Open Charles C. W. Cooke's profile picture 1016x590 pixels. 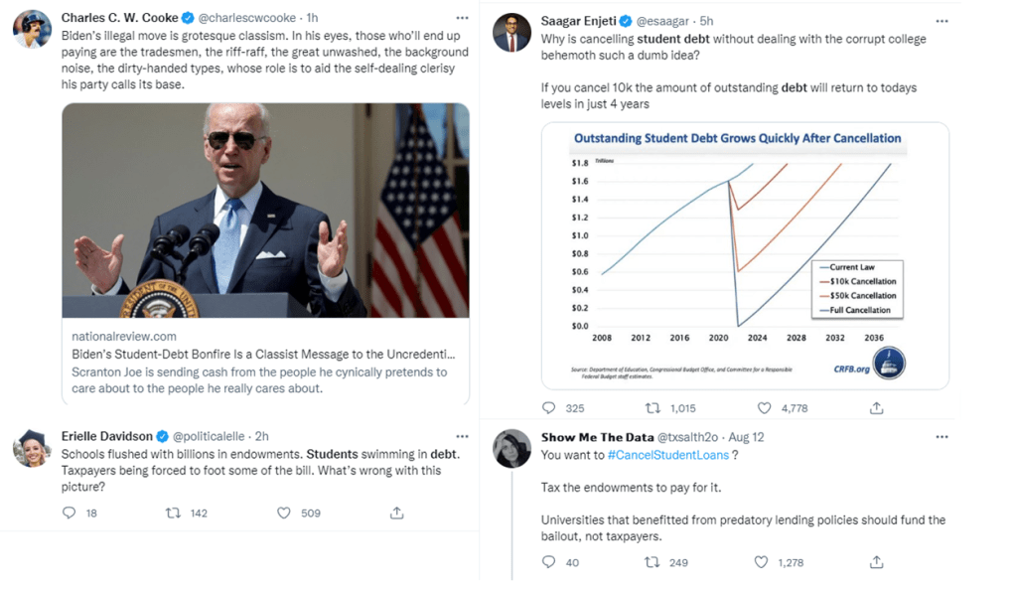[x=32, y=29]
